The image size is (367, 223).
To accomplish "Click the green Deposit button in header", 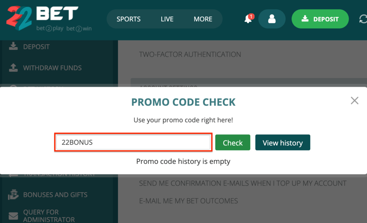I will pos(320,19).
